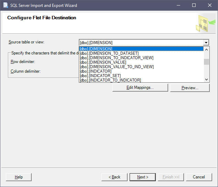Open the Edit Mappings dialog
The height and width of the screenshot is (187, 218).
pos(140,87)
